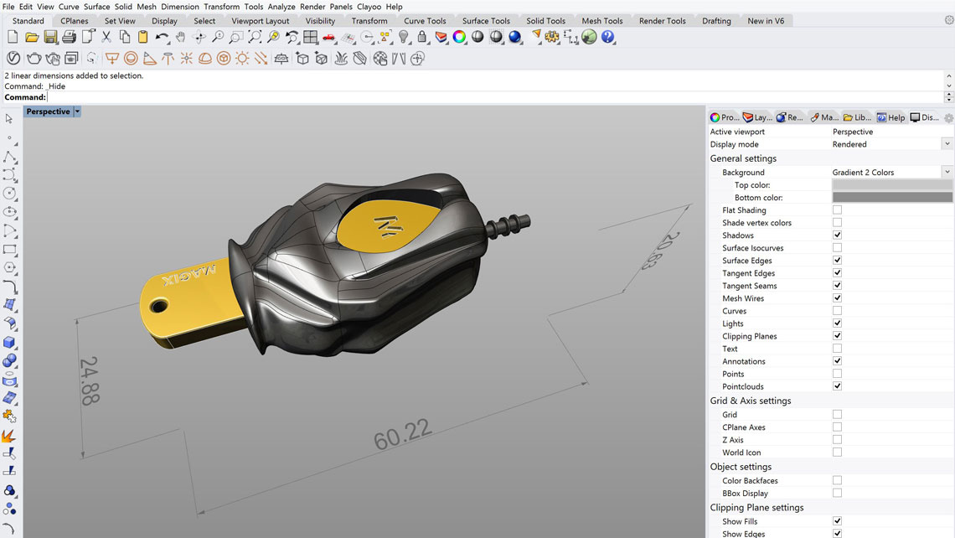Undo the last action
Image resolution: width=955 pixels, height=538 pixels.
[x=162, y=37]
